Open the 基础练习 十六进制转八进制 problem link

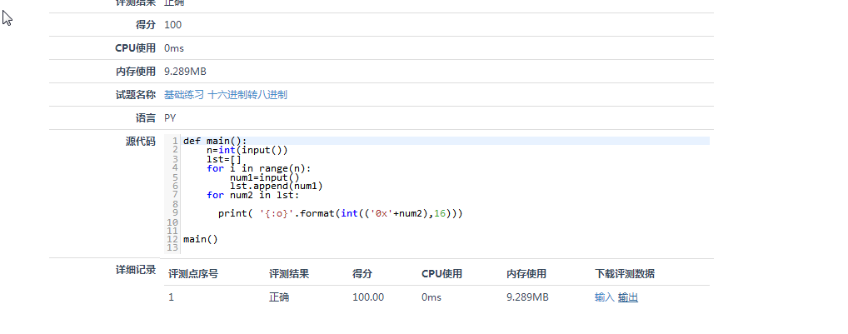pyautogui.click(x=226, y=95)
